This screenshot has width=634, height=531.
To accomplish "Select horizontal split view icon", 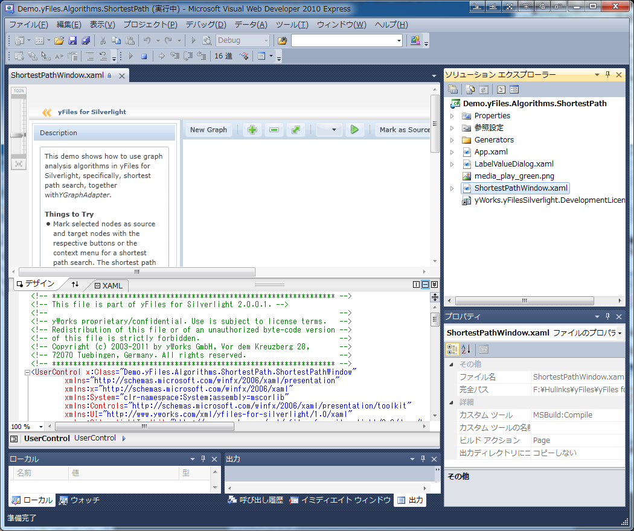I will 425,284.
